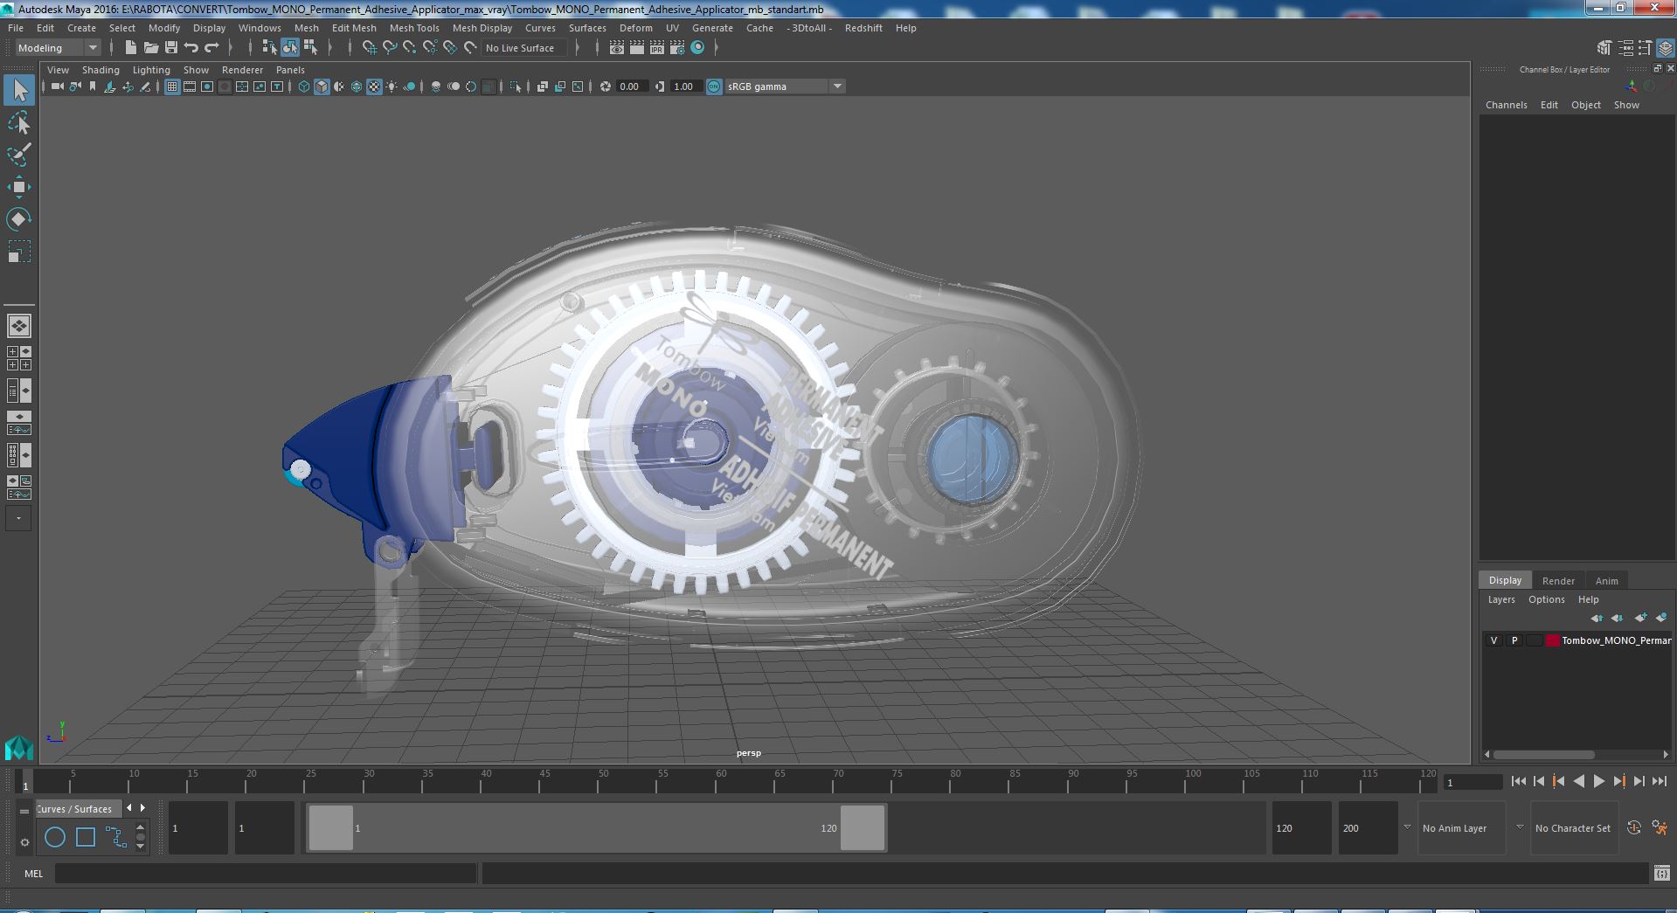Click Select by hierarchy mode icon

point(269,48)
